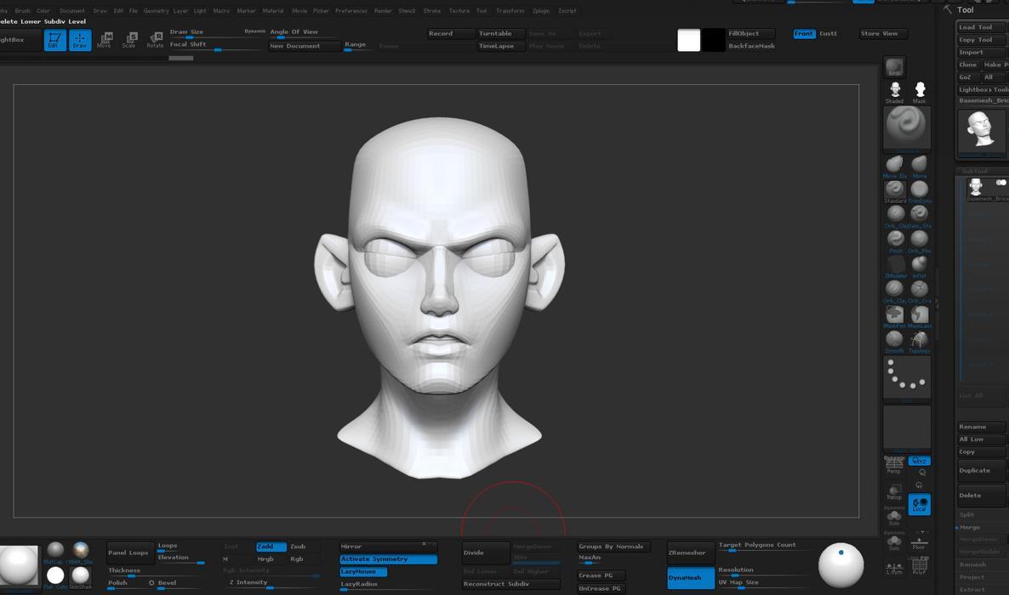Select the Rotate transform tool

click(x=155, y=39)
